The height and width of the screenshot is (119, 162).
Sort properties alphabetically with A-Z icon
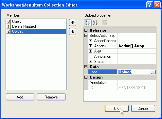point(95,23)
